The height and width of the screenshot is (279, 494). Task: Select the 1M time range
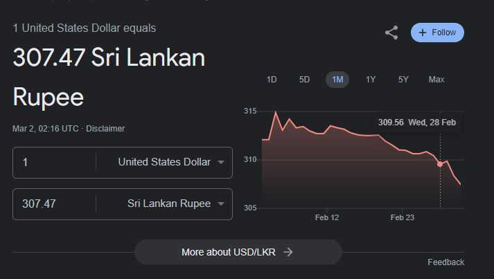tap(337, 80)
